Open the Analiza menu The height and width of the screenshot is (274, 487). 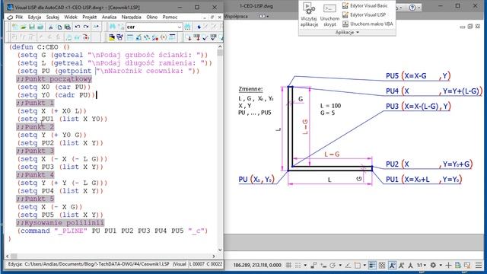click(x=109, y=17)
